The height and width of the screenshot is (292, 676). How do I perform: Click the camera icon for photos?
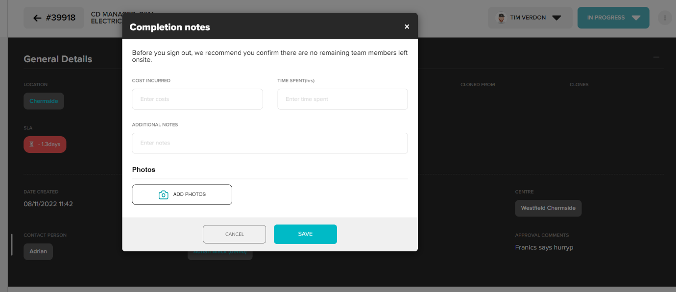(164, 195)
